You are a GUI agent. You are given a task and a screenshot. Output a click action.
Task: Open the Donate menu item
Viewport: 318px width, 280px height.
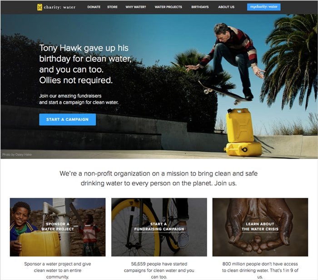94,7
